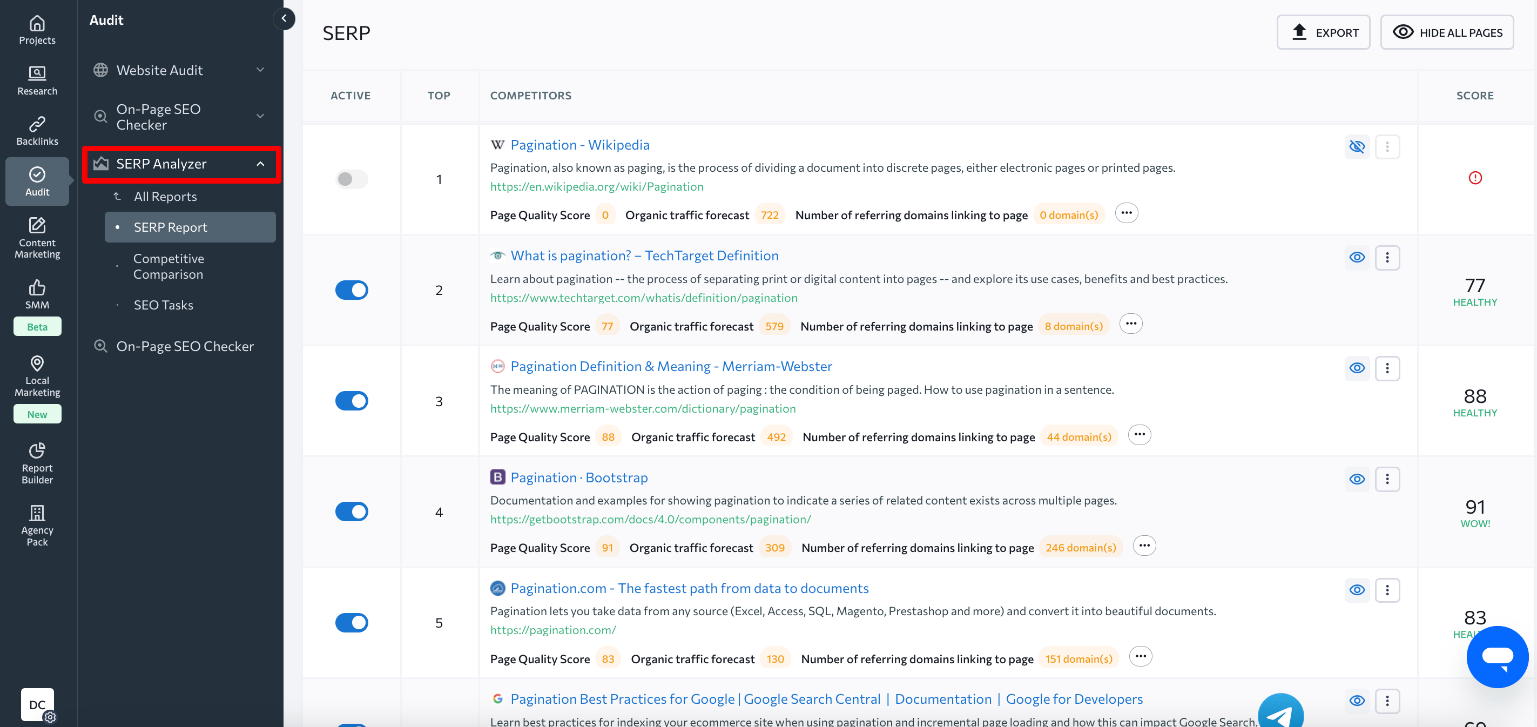Disable the active toggle for TechTarget row

[x=352, y=290]
